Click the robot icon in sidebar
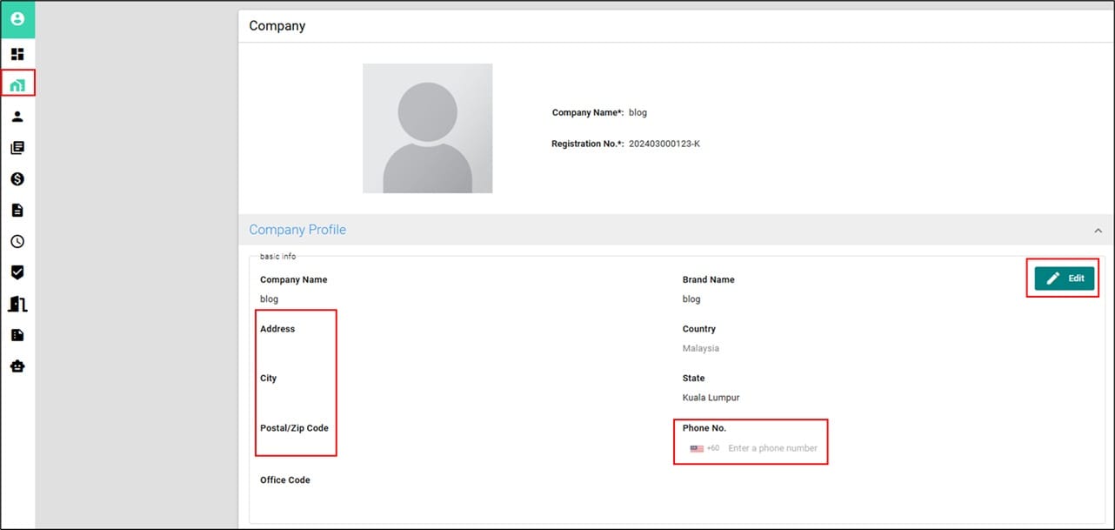 coord(17,366)
